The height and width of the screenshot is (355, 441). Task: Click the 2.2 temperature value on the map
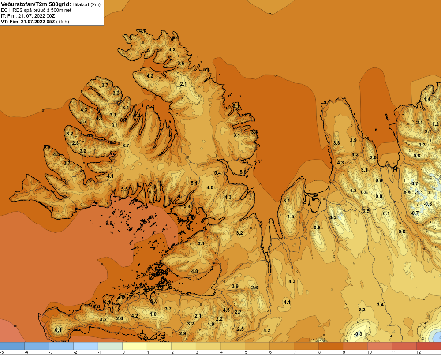pyautogui.click(x=219, y=319)
